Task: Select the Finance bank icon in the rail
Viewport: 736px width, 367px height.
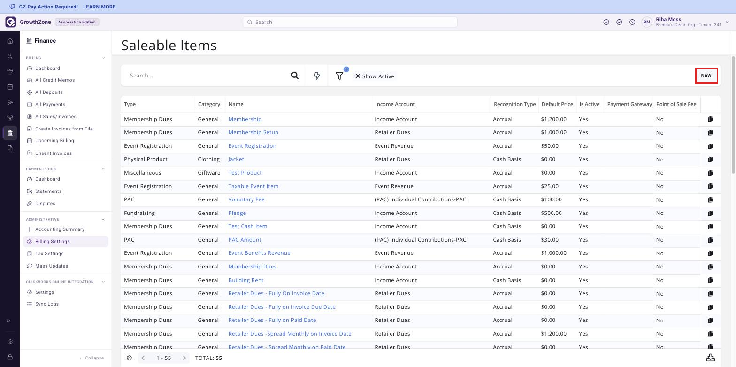Action: (10, 133)
